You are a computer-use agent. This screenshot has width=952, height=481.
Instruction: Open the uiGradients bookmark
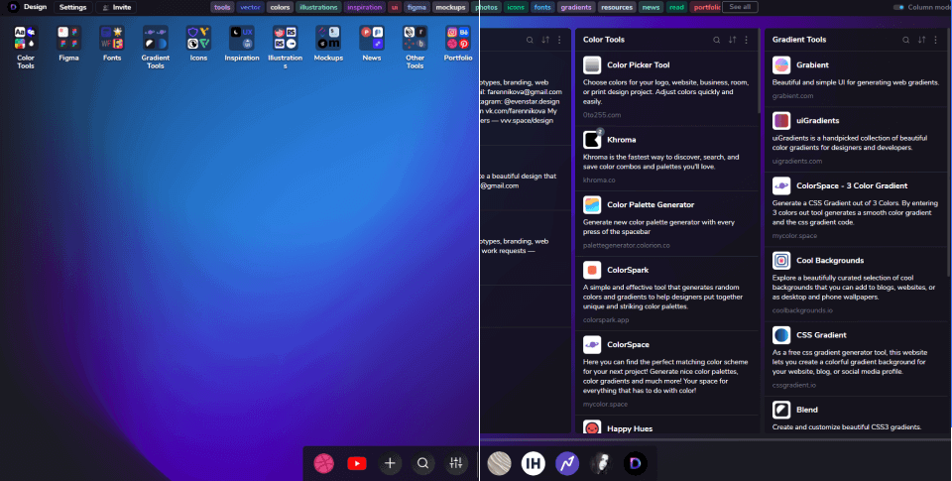[x=856, y=139]
